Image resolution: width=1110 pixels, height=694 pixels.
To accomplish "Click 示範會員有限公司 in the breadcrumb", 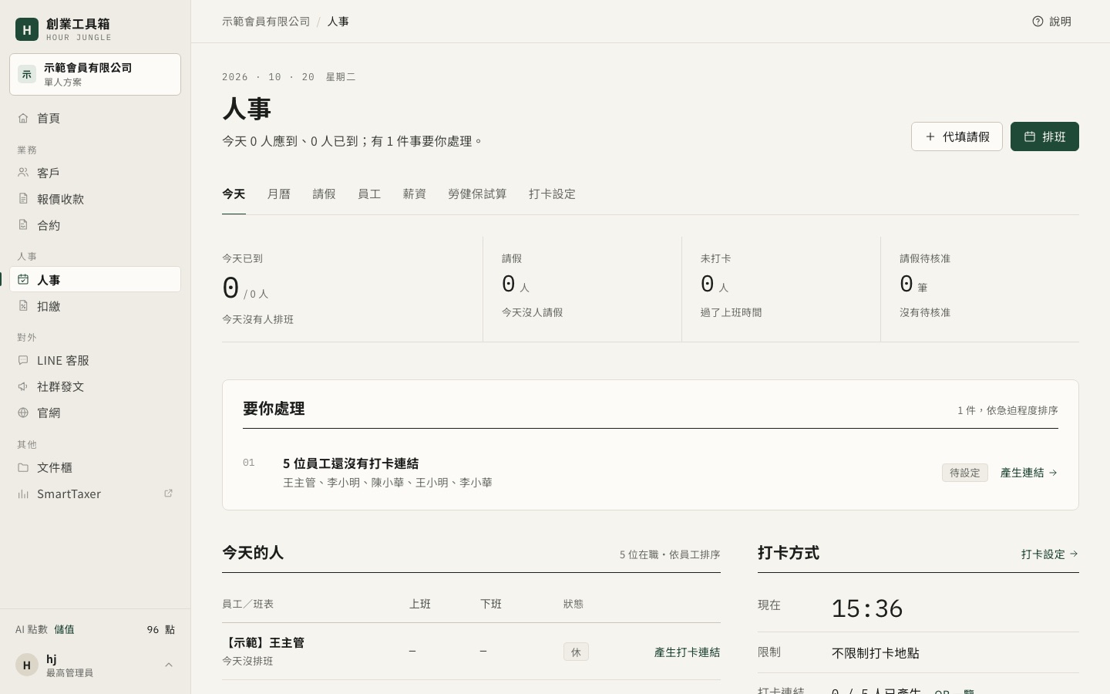I will [x=266, y=22].
